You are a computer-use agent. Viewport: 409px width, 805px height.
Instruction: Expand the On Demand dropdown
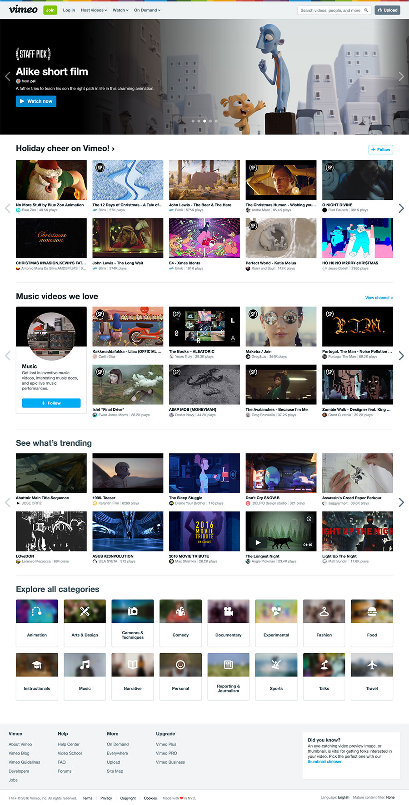pyautogui.click(x=147, y=10)
